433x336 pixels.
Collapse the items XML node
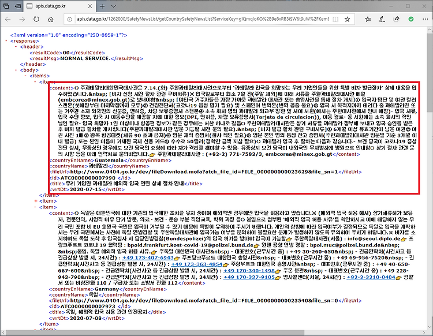25,76
